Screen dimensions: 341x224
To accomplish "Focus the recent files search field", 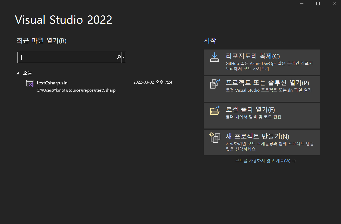I will 69,57.
